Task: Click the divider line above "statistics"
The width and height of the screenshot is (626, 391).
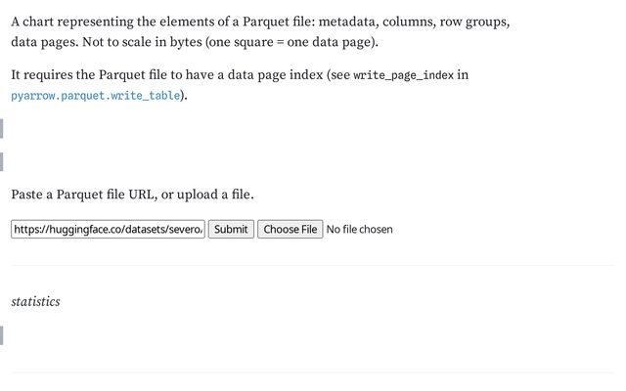Action: pos(313,265)
